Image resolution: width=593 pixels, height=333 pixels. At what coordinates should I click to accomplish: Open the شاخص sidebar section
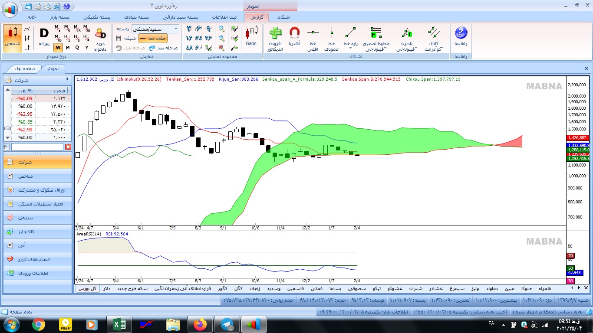coord(37,176)
